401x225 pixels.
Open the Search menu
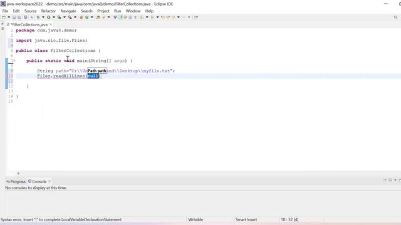(86, 11)
